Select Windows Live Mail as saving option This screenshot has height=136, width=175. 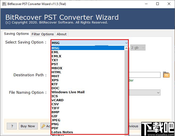point(88,92)
